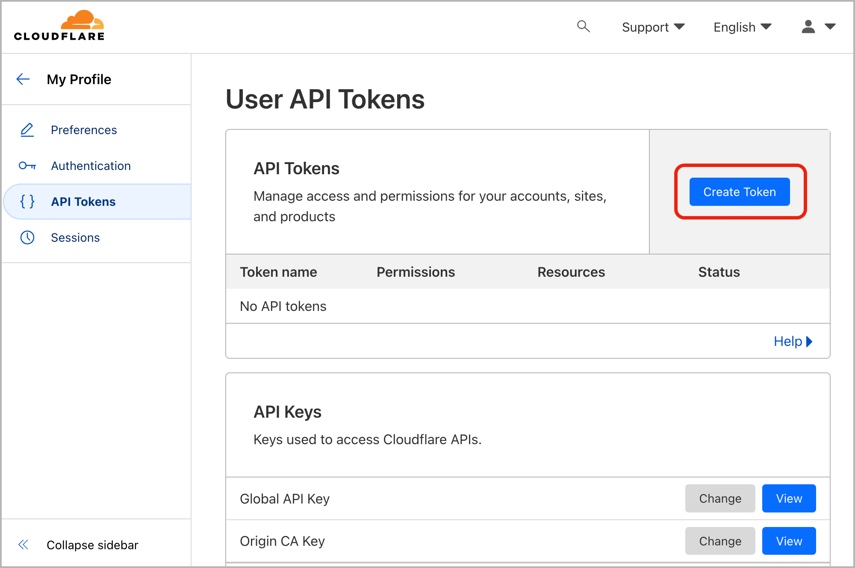
Task: Click the API Tokens card heading
Action: pyautogui.click(x=296, y=169)
